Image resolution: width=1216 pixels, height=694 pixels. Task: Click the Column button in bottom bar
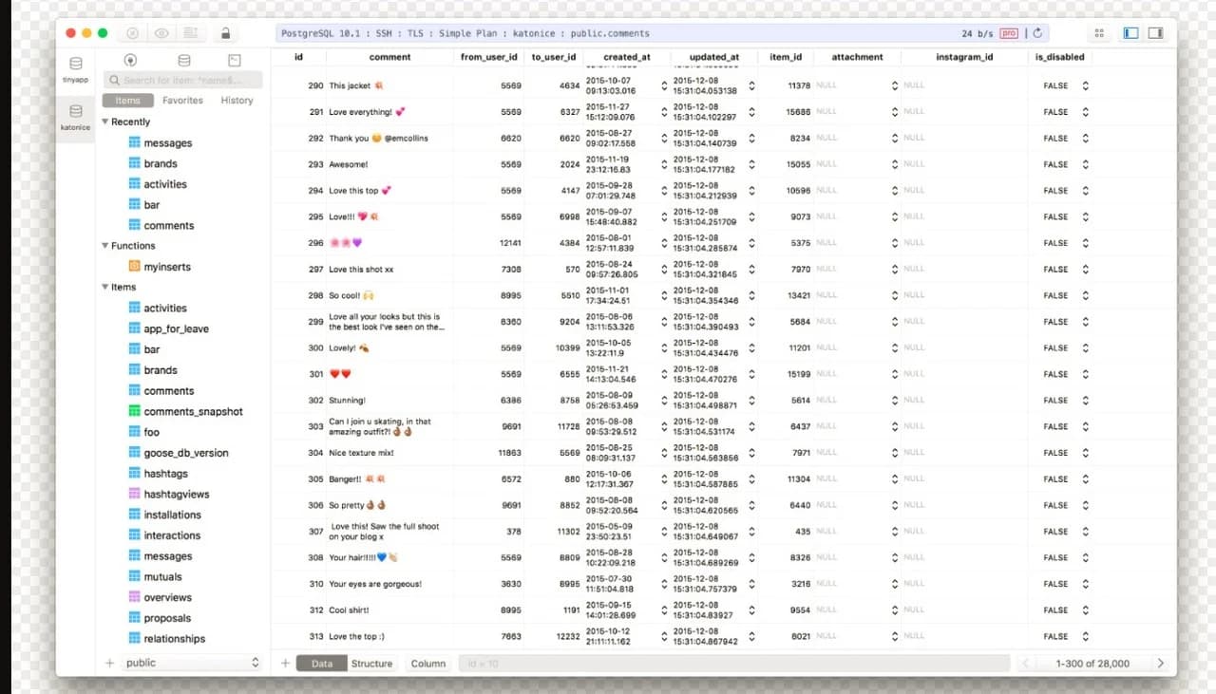(x=427, y=664)
